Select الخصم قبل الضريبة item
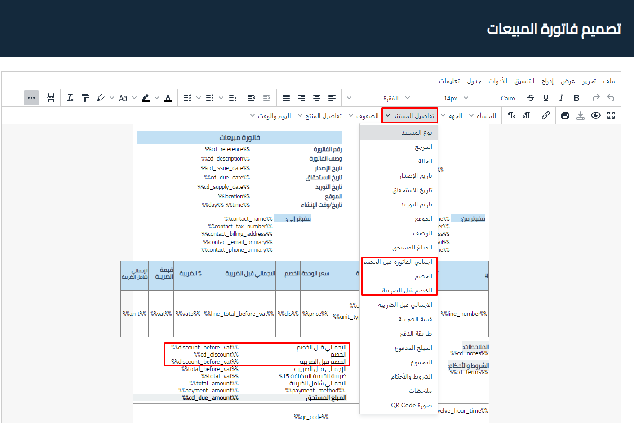Viewport: 634px width, 423px height. [x=399, y=291]
